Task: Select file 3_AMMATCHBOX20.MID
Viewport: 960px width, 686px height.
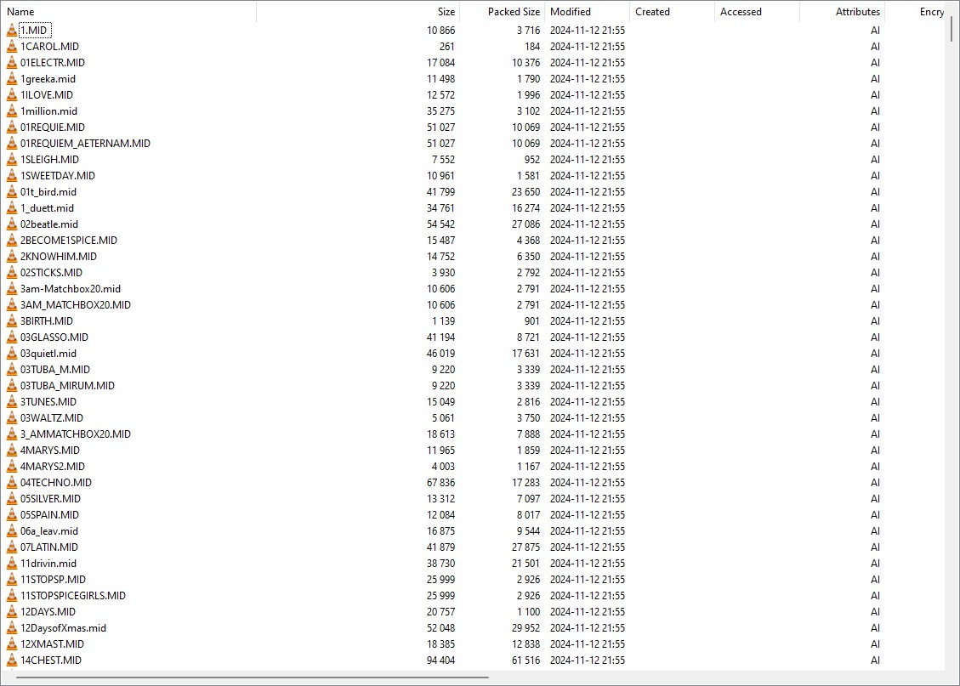Action: (x=76, y=434)
